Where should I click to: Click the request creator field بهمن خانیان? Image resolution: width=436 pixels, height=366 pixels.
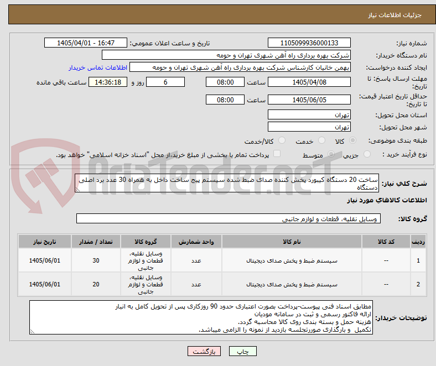240,67
